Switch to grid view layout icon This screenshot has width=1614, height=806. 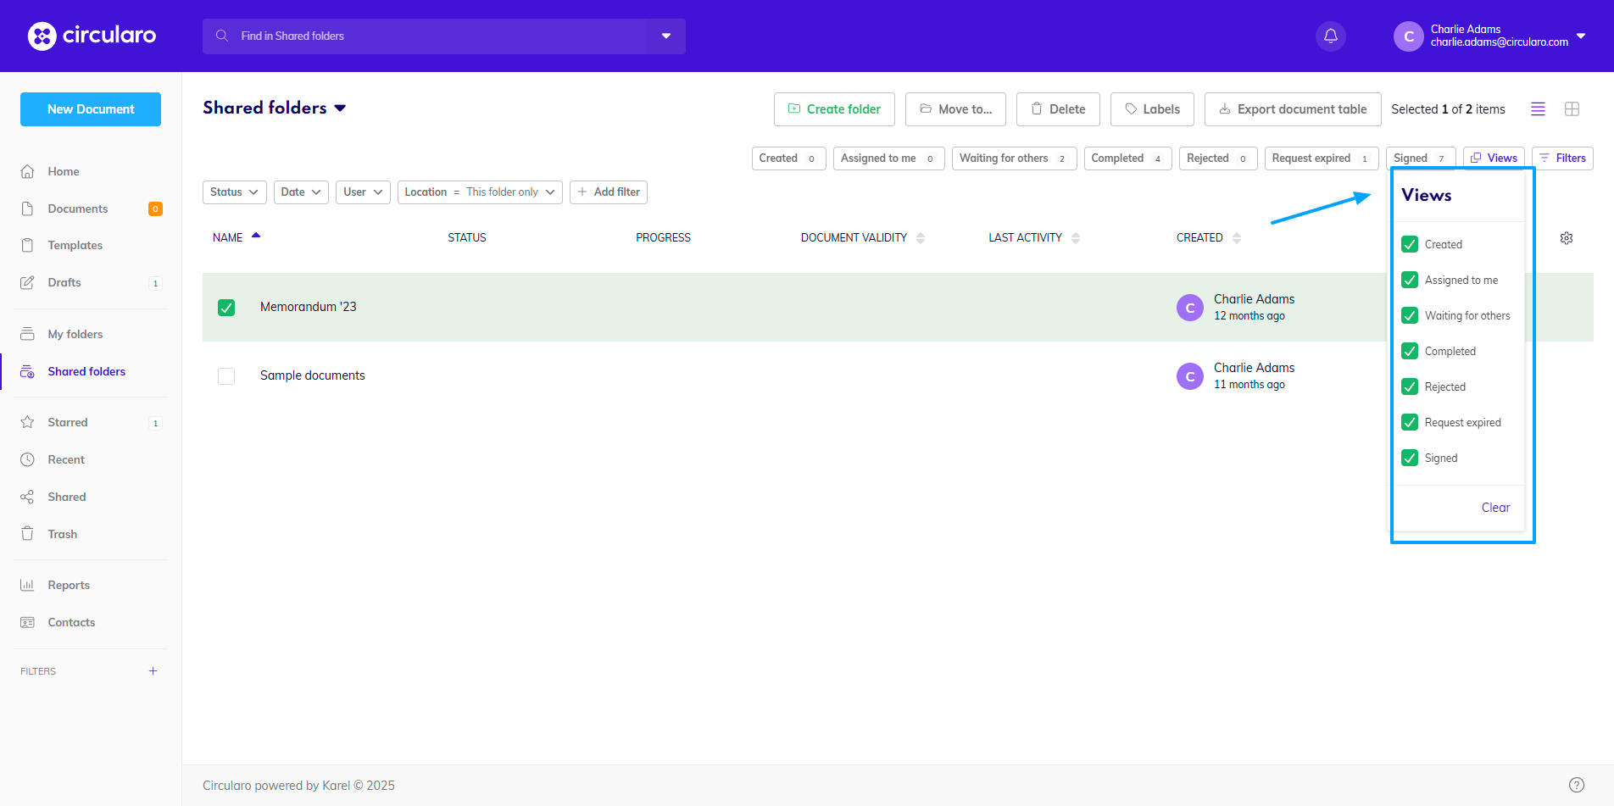(1572, 109)
